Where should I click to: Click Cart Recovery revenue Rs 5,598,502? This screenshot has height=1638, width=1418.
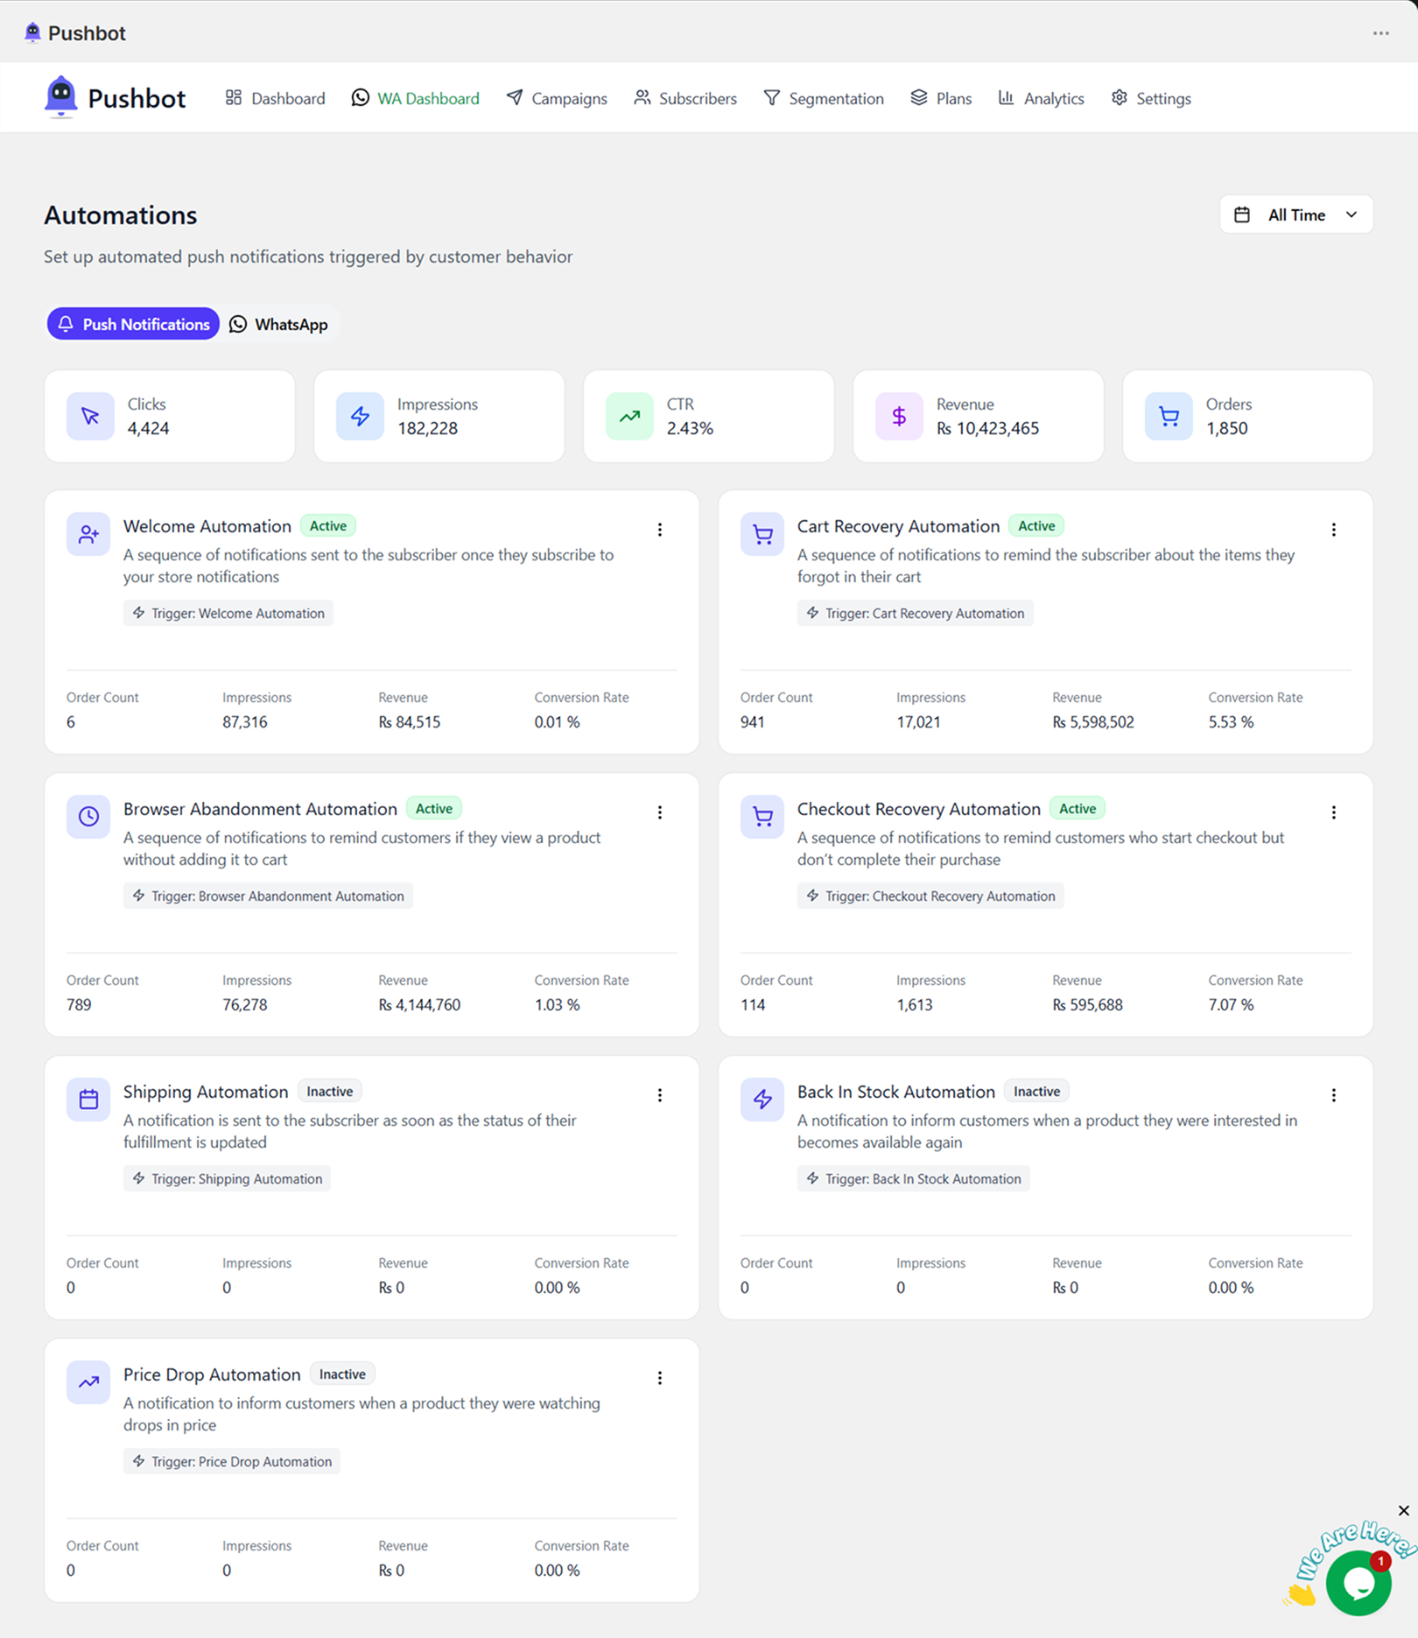pos(1093,722)
